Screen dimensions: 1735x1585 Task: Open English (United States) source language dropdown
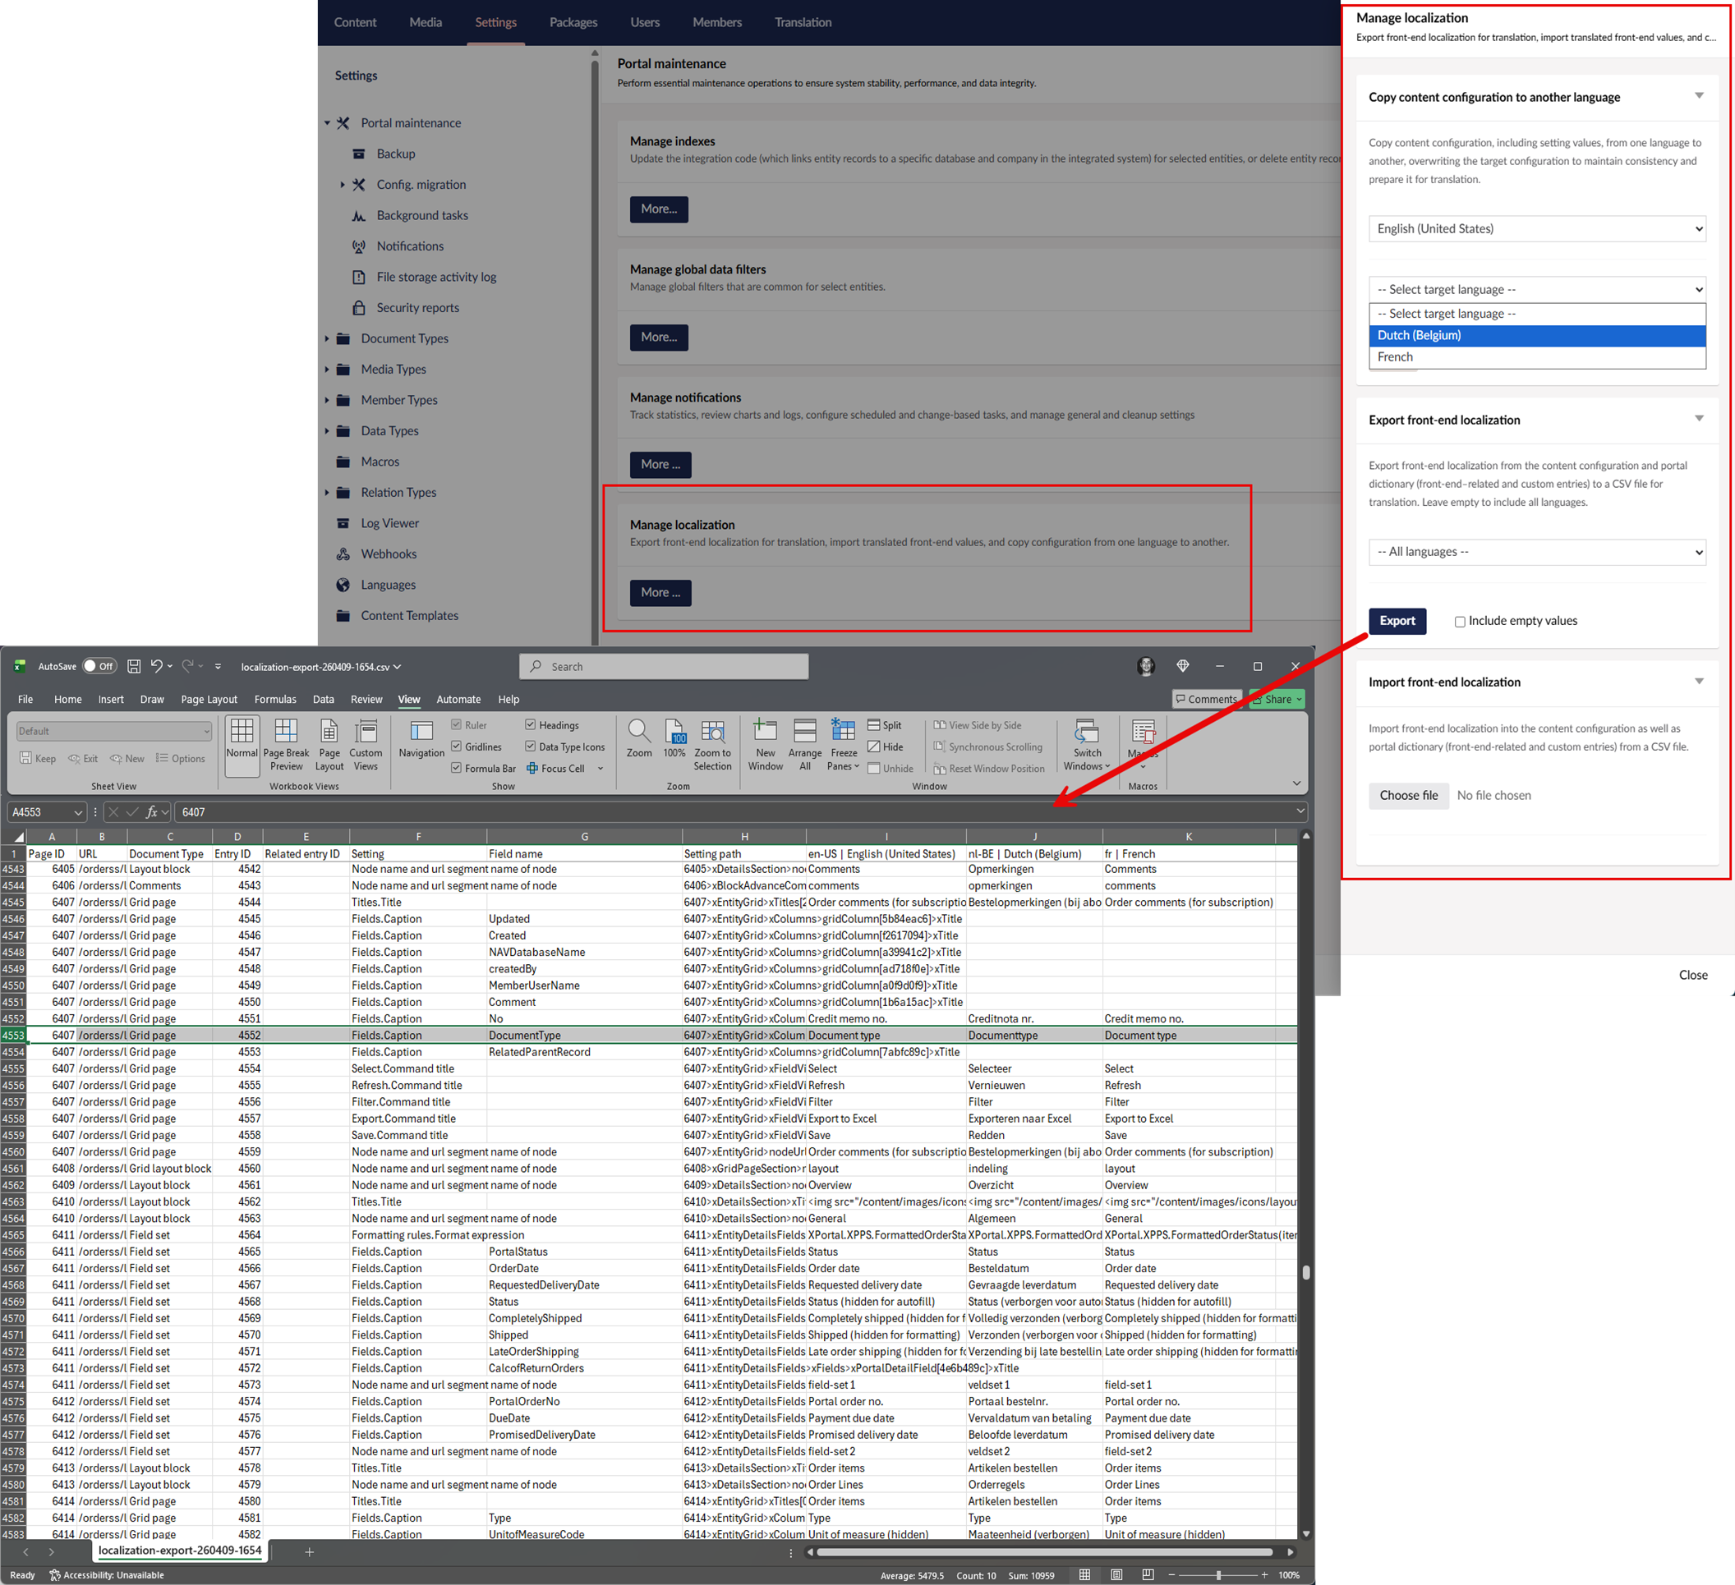[1536, 229]
